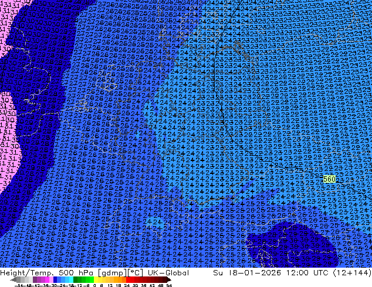The height and width of the screenshot is (287, 372).
Task: Click the bright green legend swatch
Action: point(92,279)
